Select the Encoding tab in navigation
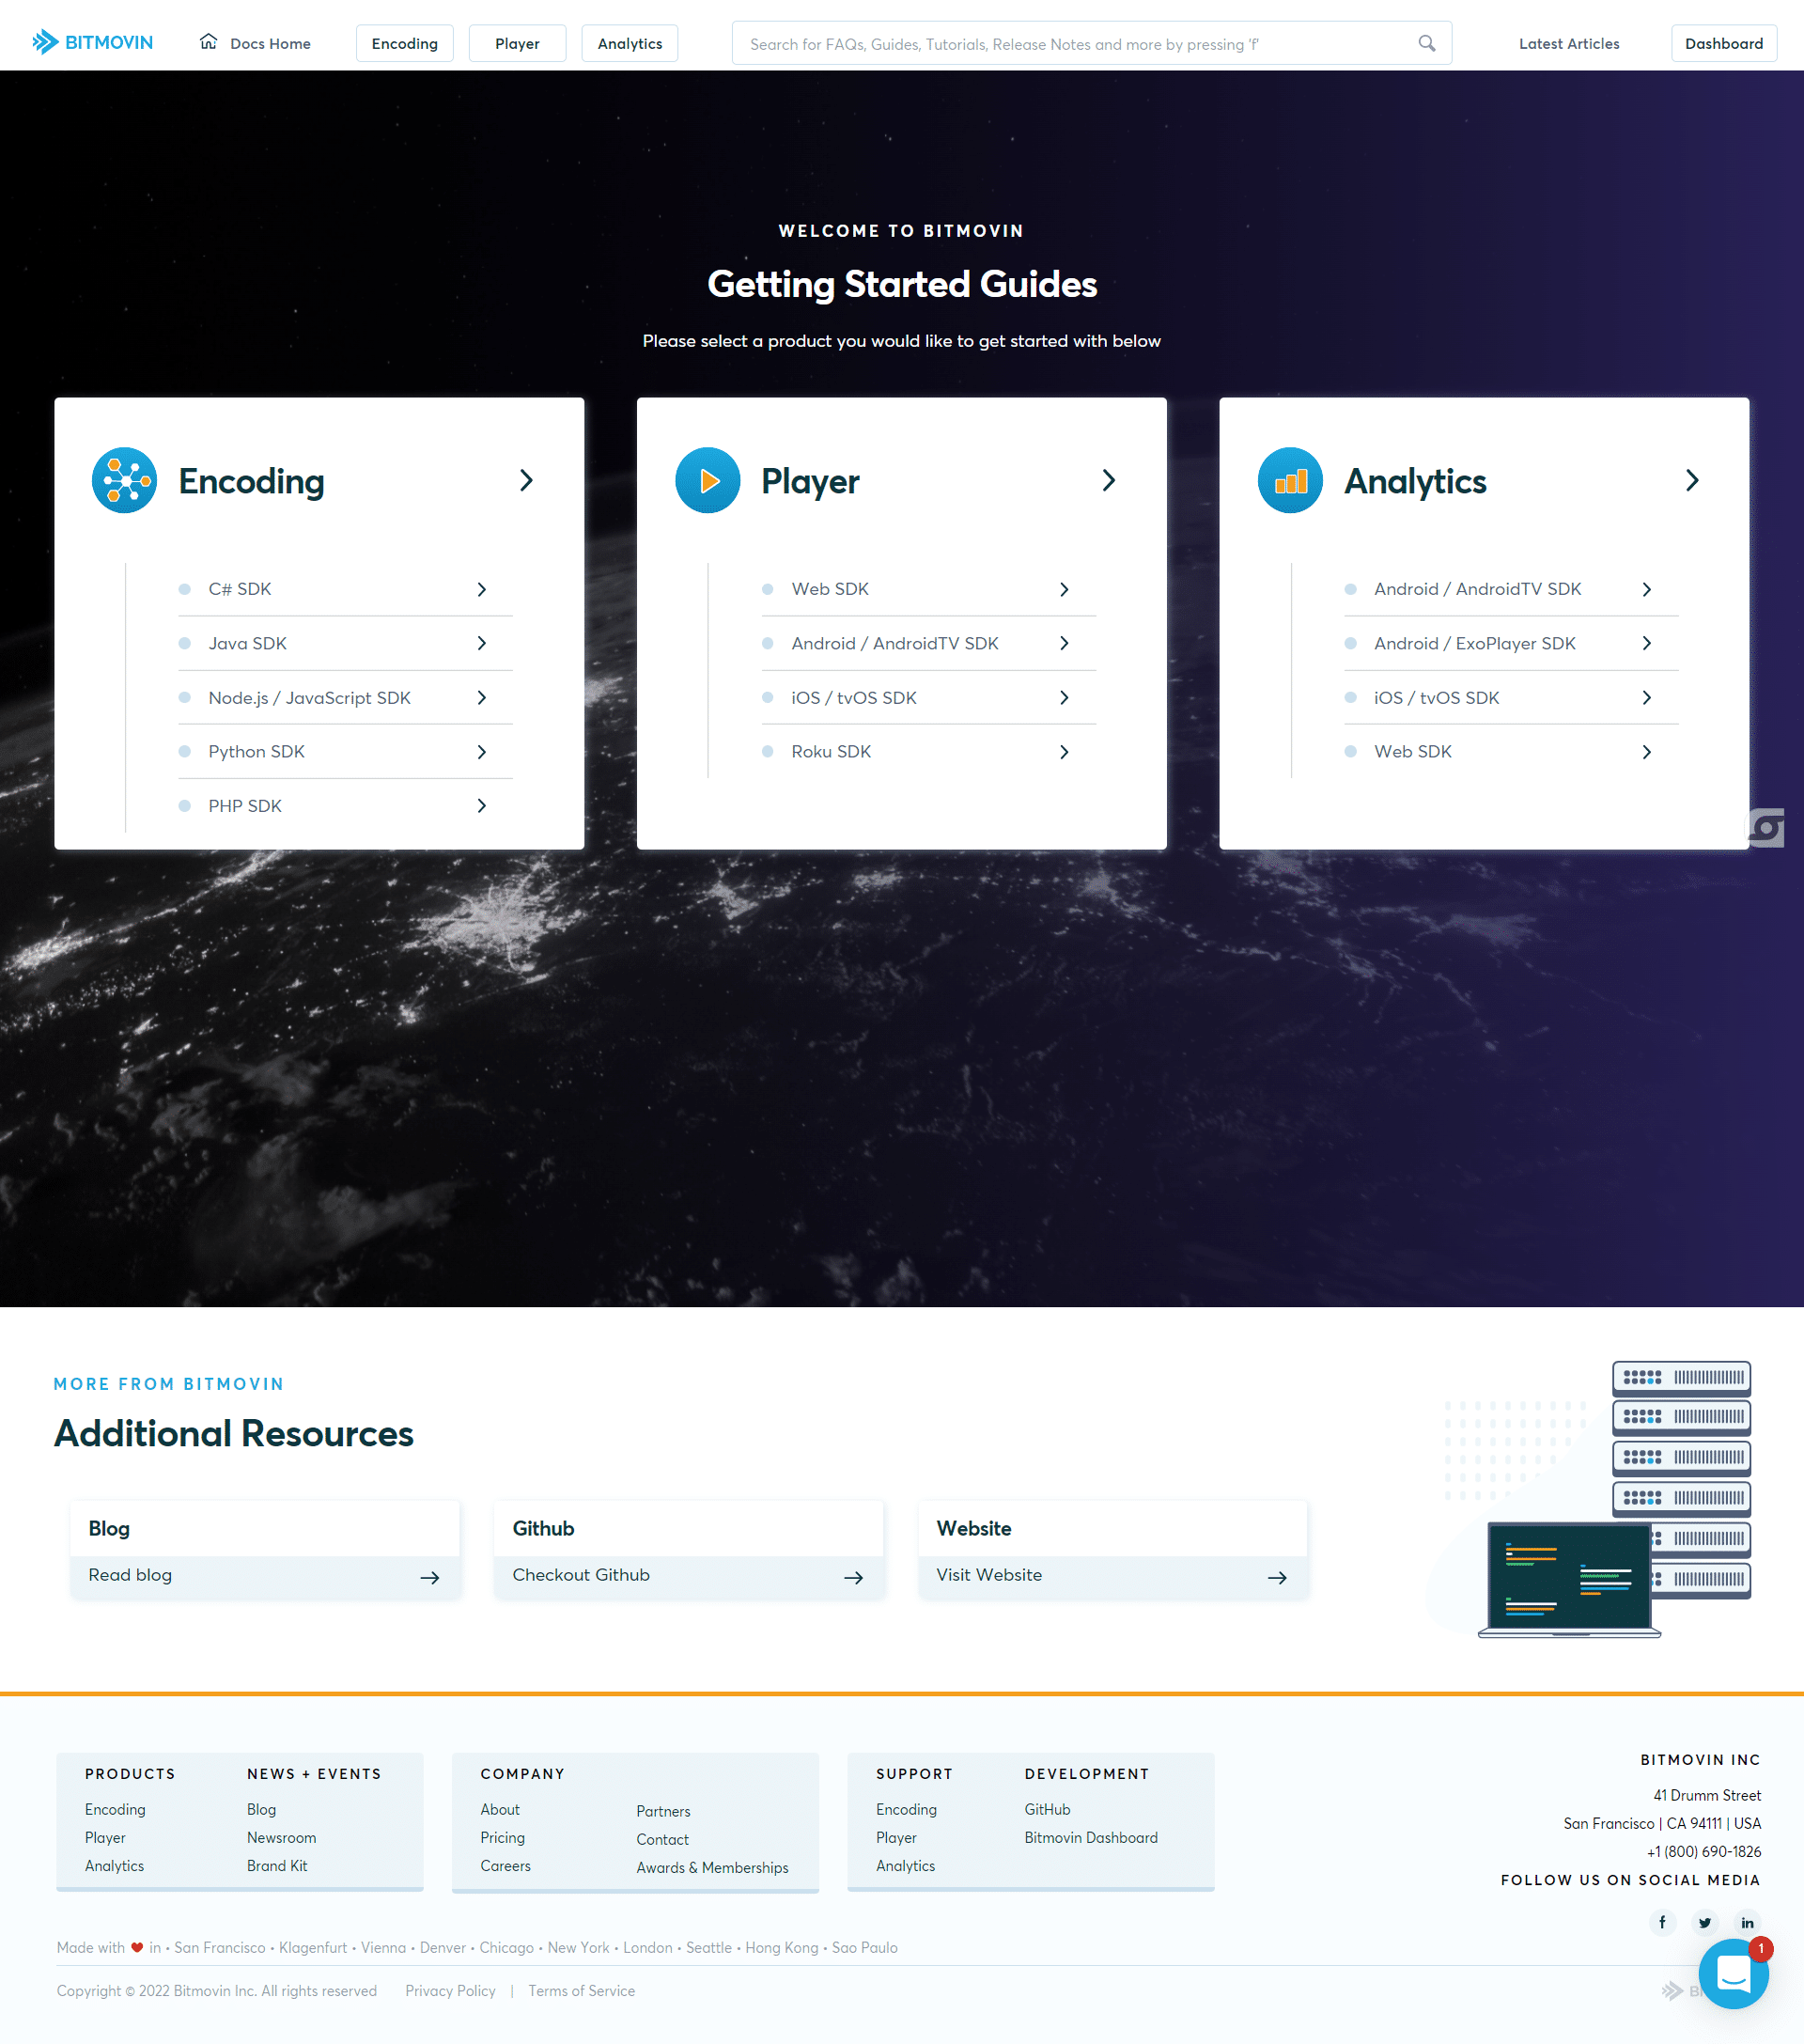This screenshot has height=2044, width=1804. coord(404,43)
